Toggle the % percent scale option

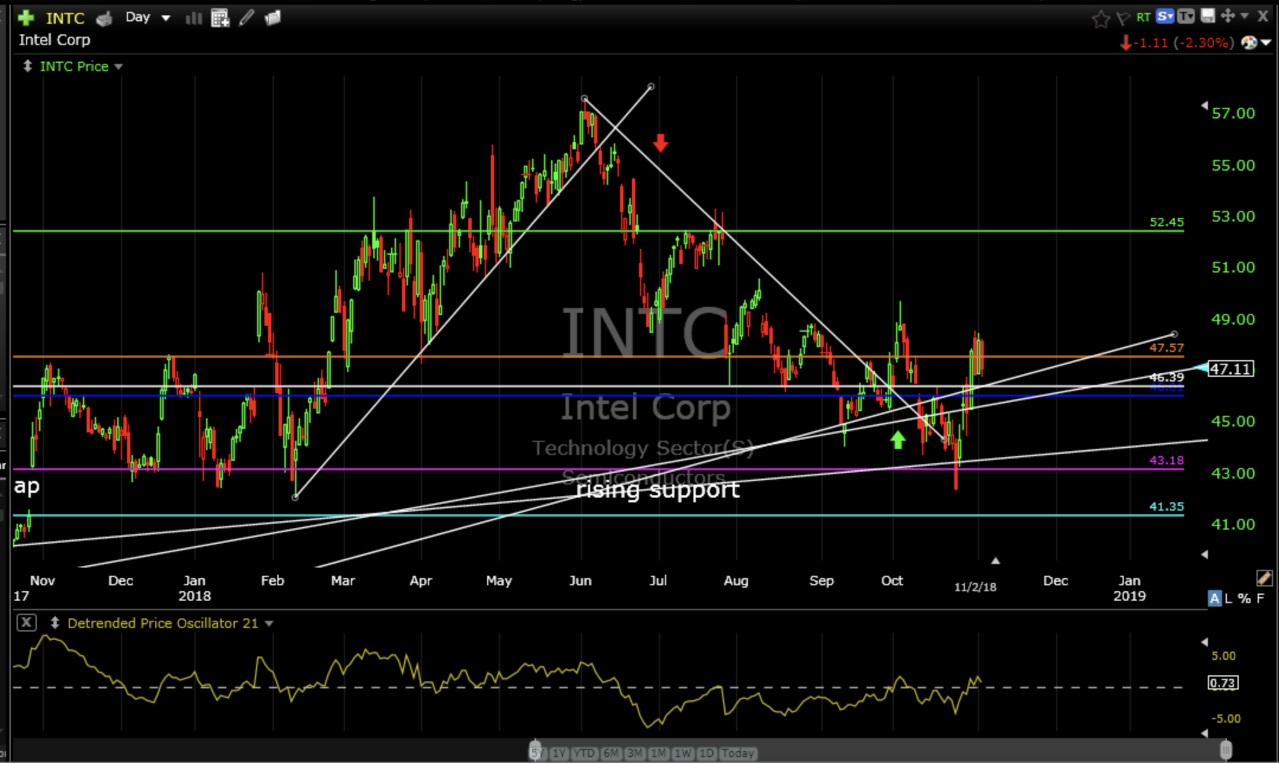1244,598
